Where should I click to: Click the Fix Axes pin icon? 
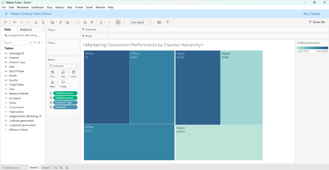point(124,22)
